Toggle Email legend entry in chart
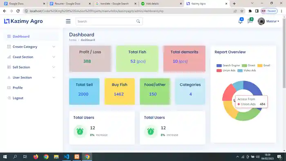Image resolution: width=286 pixels, height=161 pixels. (x=264, y=65)
